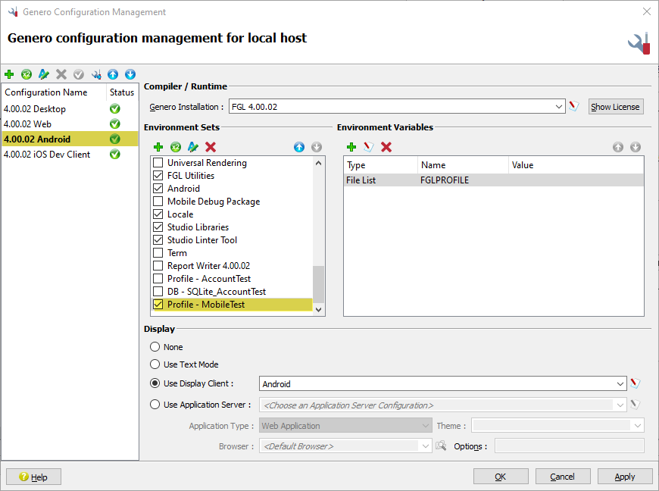The width and height of the screenshot is (659, 491).
Task: Enable the Universal Rendering environment set
Action: point(158,162)
